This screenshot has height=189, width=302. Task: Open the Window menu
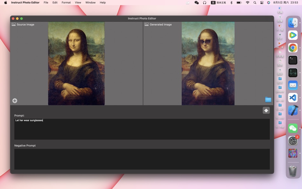(x=90, y=3)
